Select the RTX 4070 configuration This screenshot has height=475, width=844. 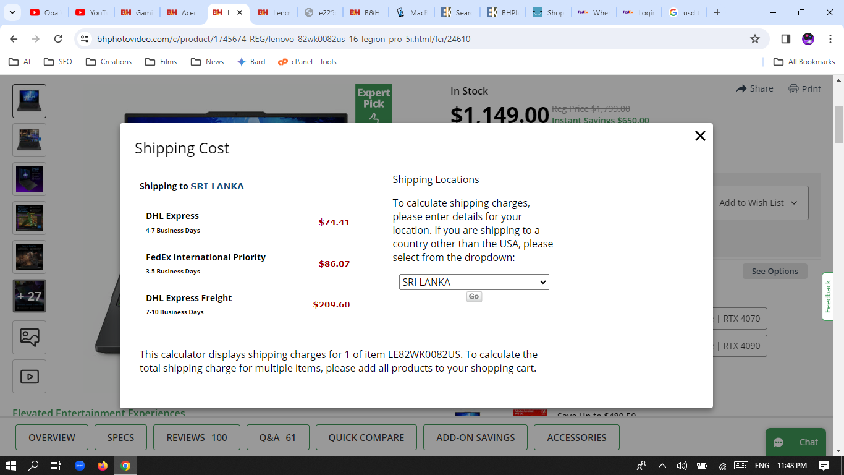point(740,319)
